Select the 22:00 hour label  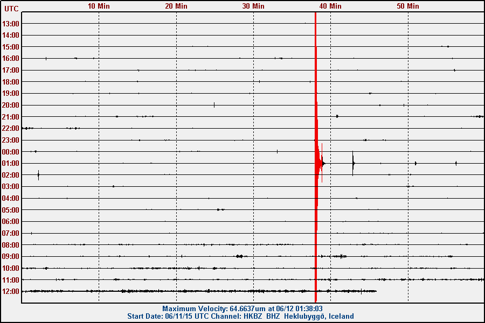tap(11, 128)
